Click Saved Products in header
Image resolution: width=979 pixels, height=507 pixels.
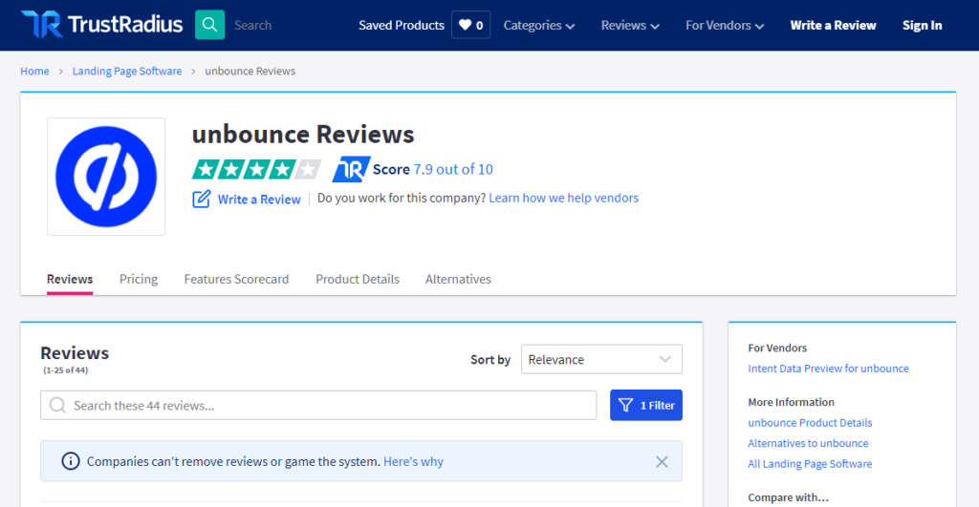coord(402,25)
